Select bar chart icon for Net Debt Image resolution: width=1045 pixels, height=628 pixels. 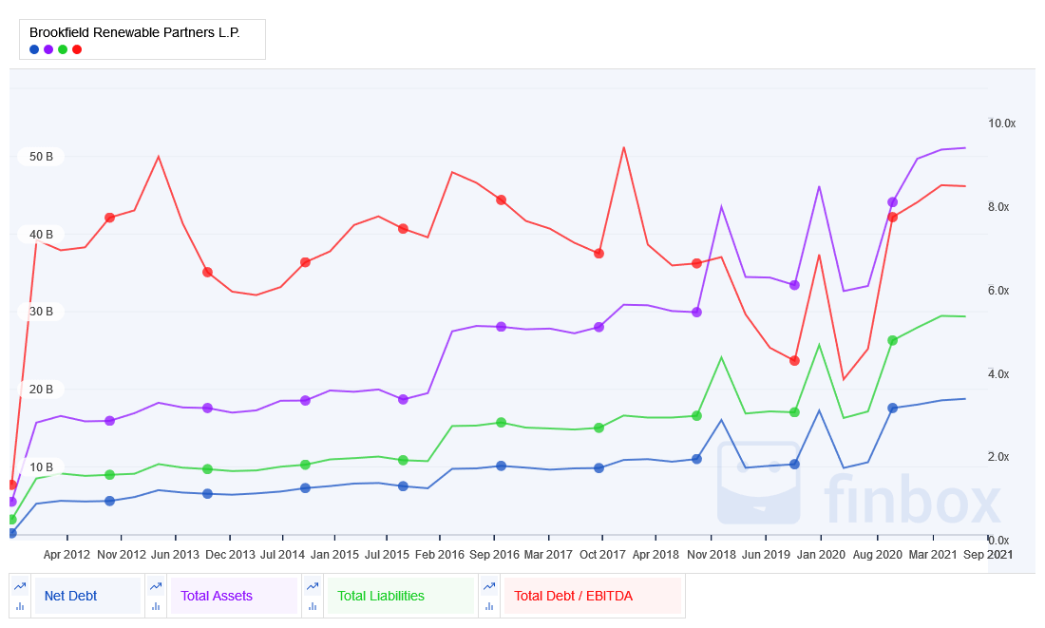(20, 606)
